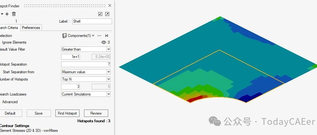Edit the Label field containing Shell
Image resolution: width=317 pixels, height=135 pixels.
(92, 21)
